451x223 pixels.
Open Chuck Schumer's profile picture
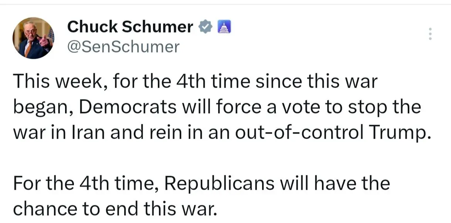(34, 38)
